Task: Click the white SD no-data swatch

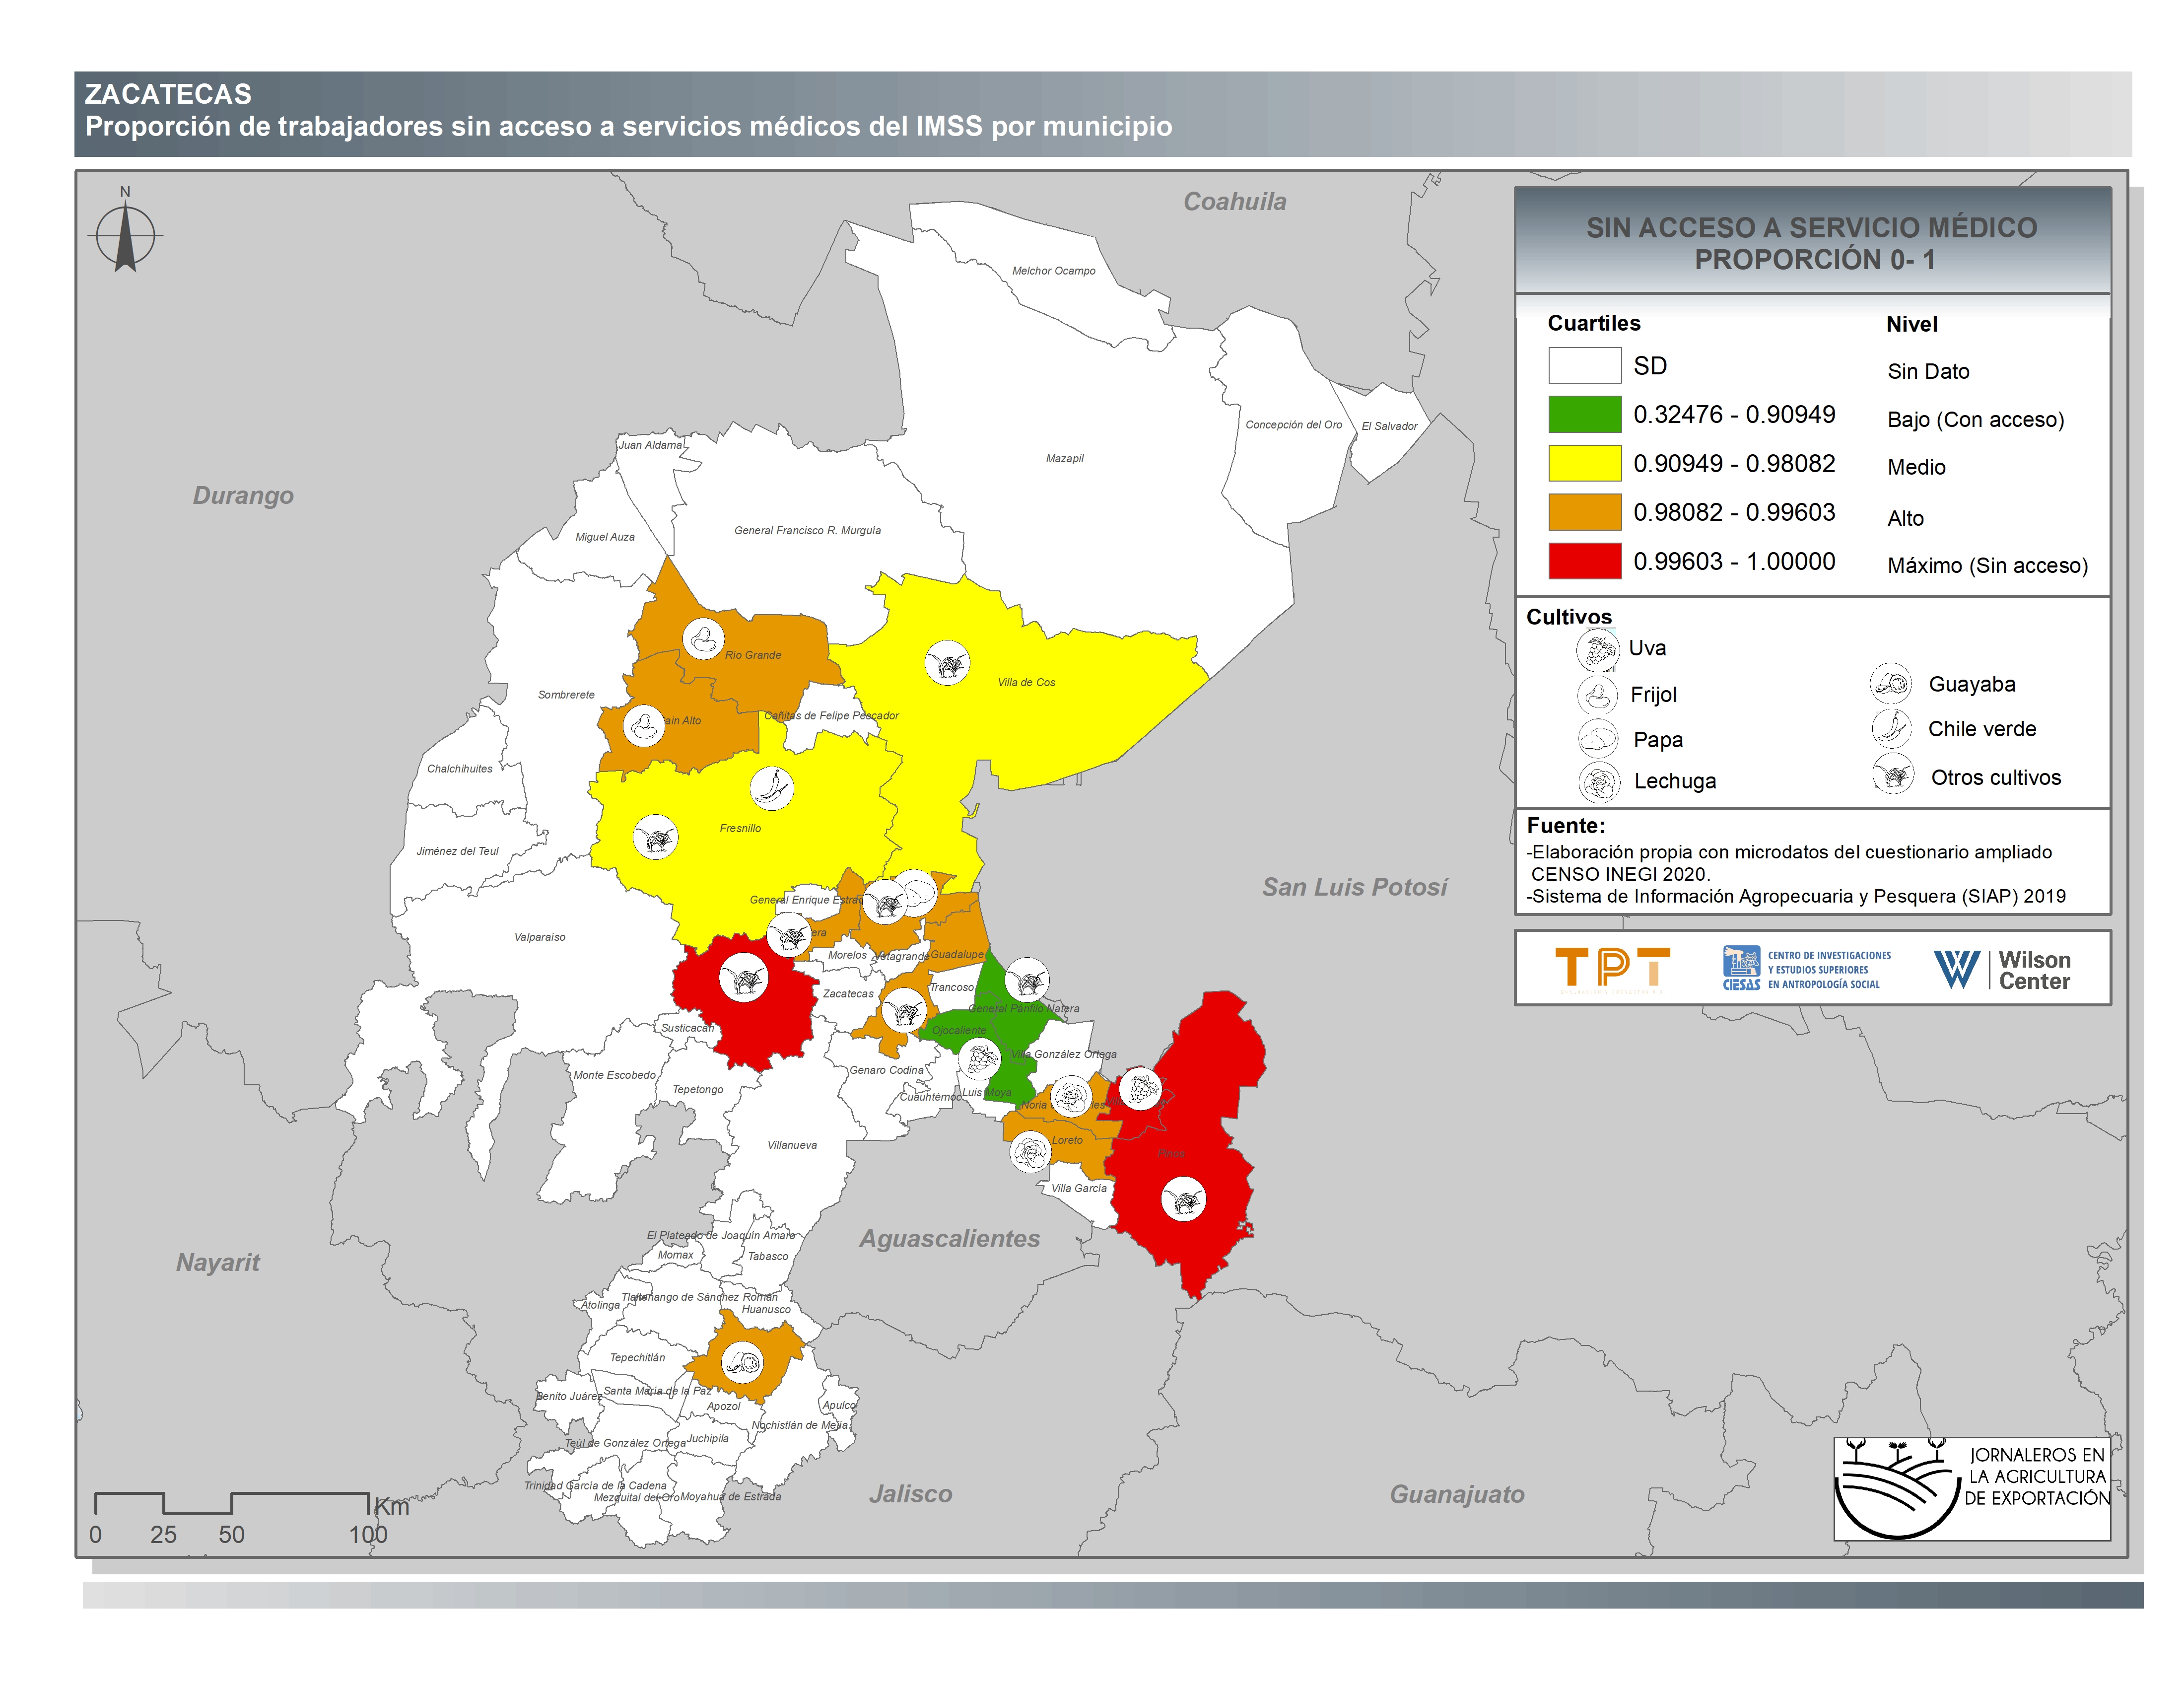Action: click(1584, 366)
